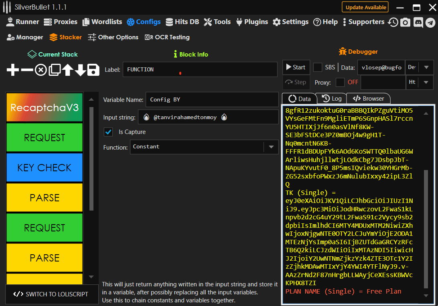Screen dimensions: 438x306
Task: Save the config with floppy disk icon
Action: pyautogui.click(x=93, y=70)
